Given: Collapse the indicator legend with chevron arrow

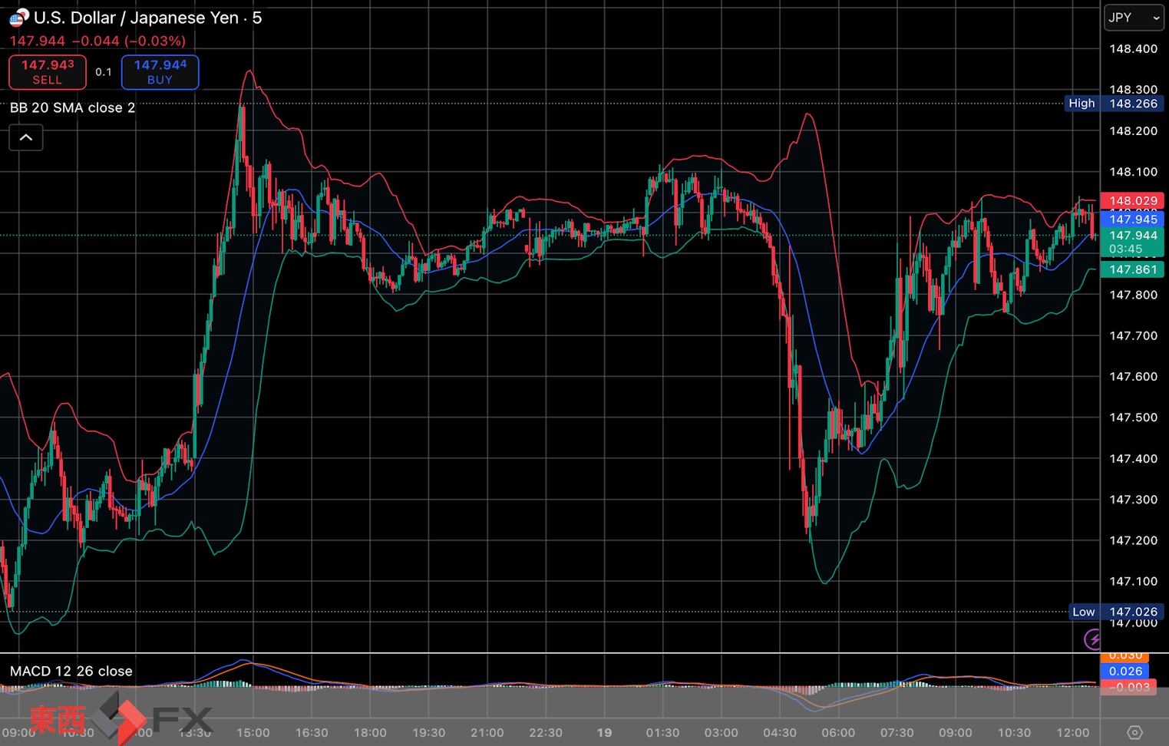Looking at the screenshot, I should tap(26, 138).
